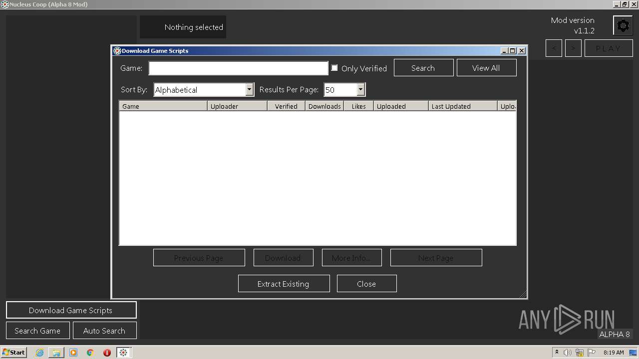This screenshot has width=639, height=359.
Task: Click the PLAY button
Action: point(609,48)
